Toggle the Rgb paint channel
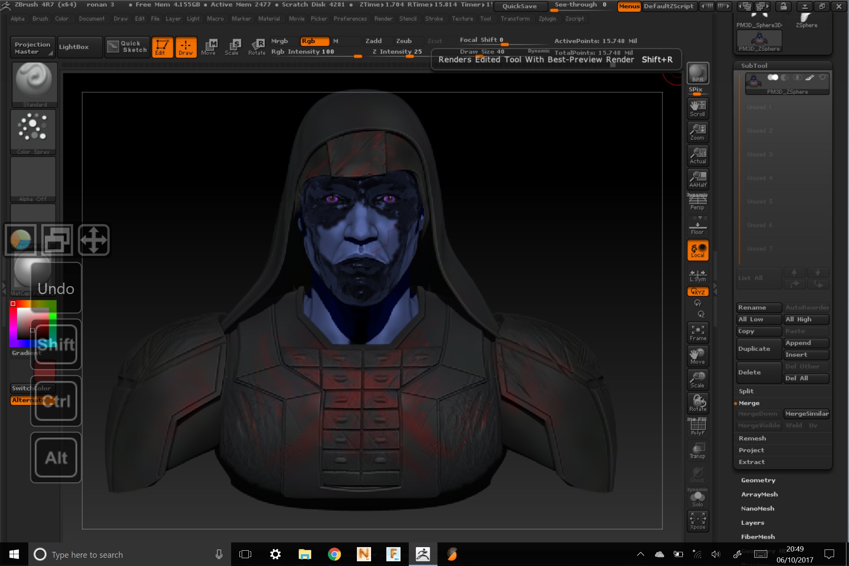This screenshot has width=849, height=566. pyautogui.click(x=315, y=41)
